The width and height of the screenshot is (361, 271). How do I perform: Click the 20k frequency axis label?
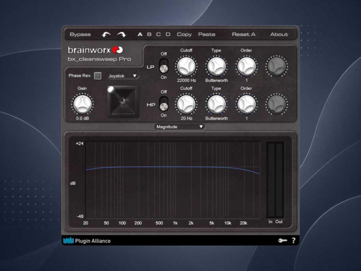244,223
